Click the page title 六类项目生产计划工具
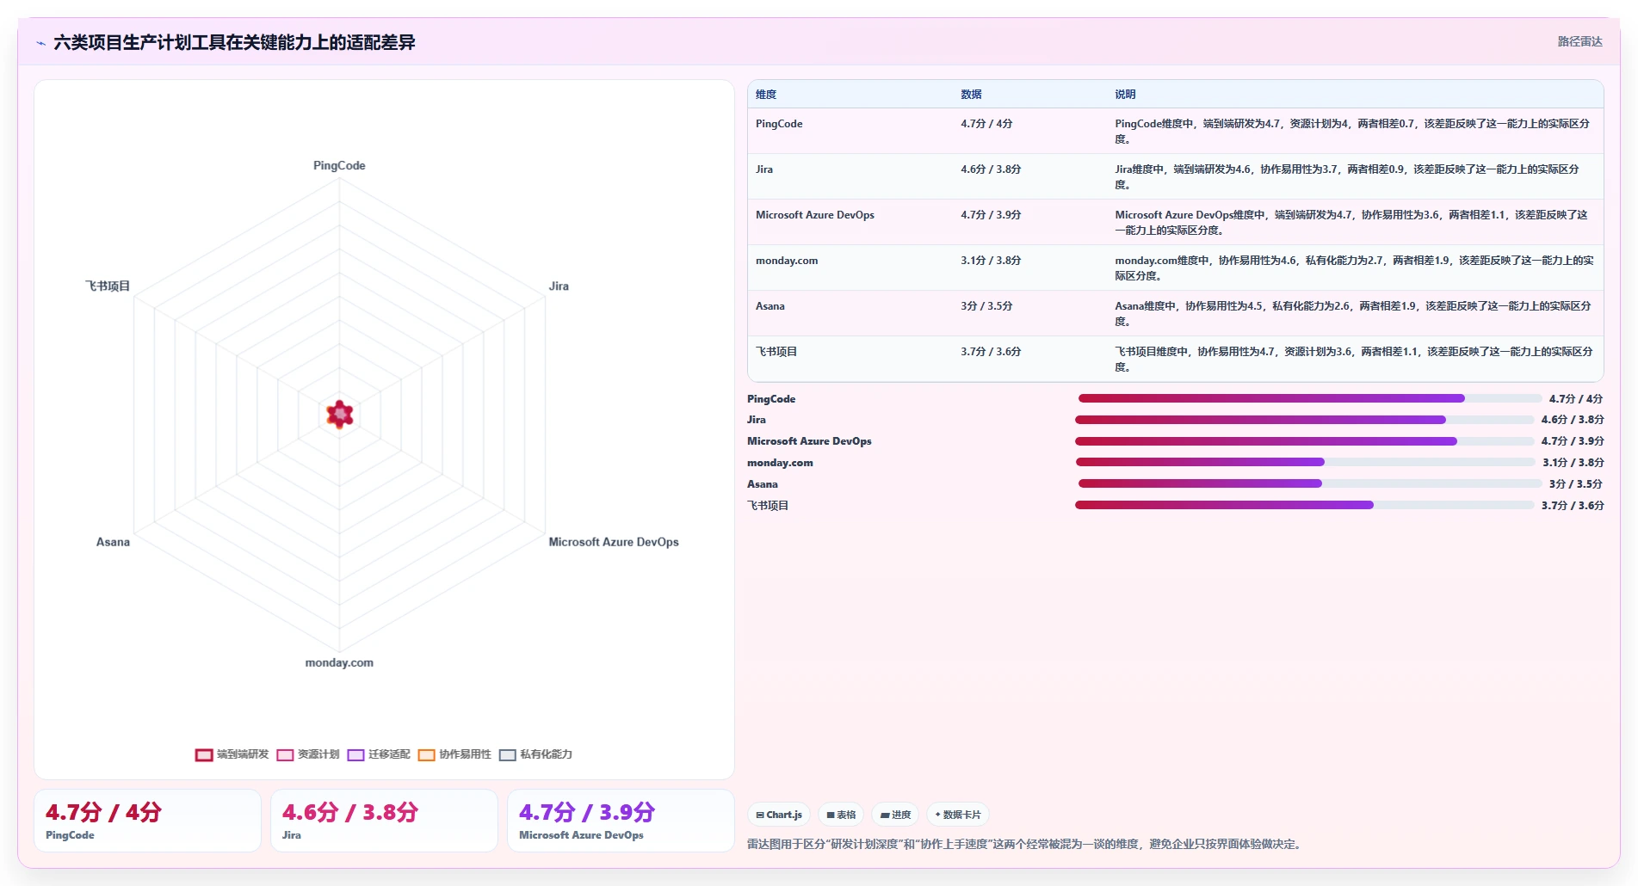The width and height of the screenshot is (1638, 886). tap(234, 42)
